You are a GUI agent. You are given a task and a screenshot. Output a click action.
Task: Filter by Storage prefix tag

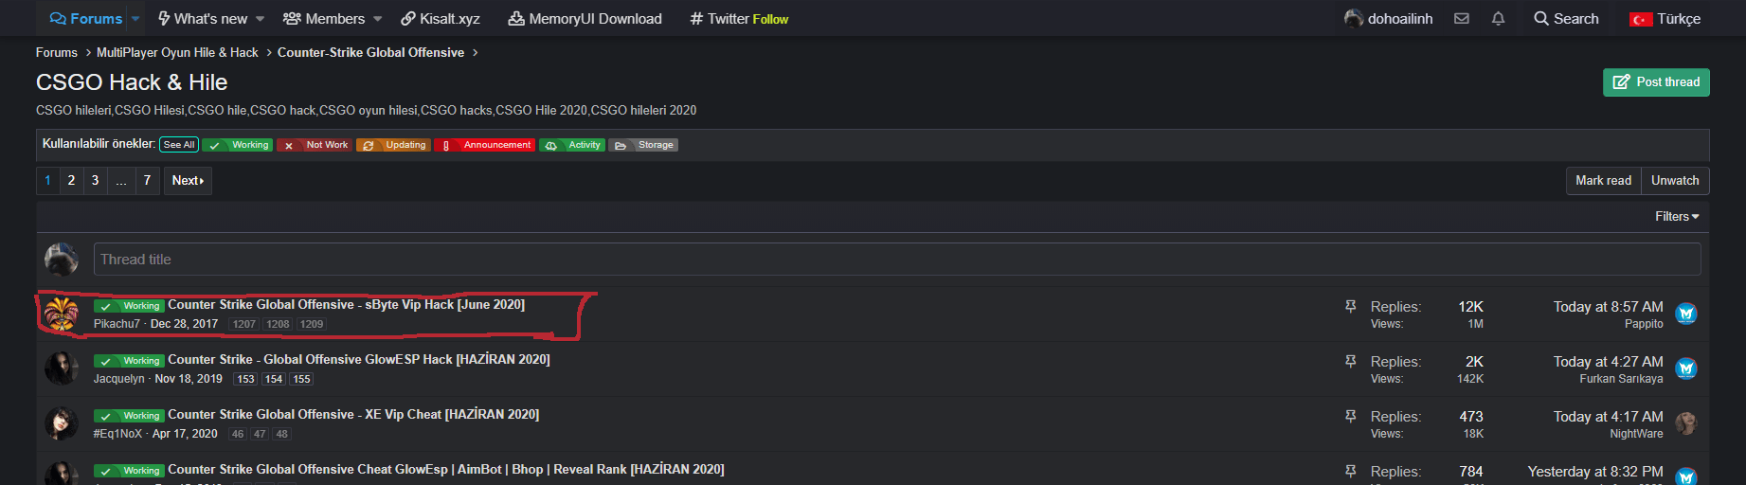643,145
